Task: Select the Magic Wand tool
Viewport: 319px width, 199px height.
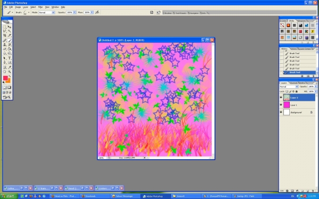Action: pyautogui.click(x=10, y=31)
